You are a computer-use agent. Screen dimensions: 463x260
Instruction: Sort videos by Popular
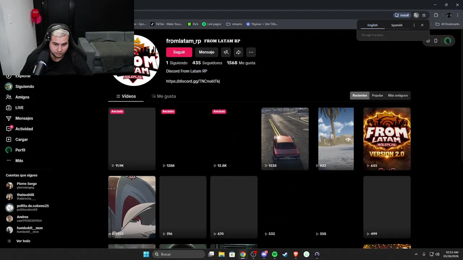[377, 95]
